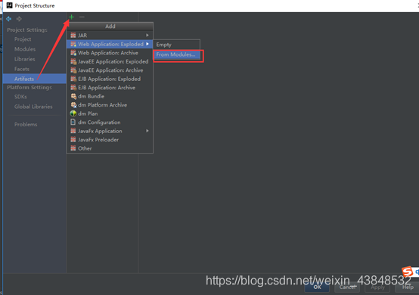Select JavaFx Application menu entry

click(x=110, y=131)
